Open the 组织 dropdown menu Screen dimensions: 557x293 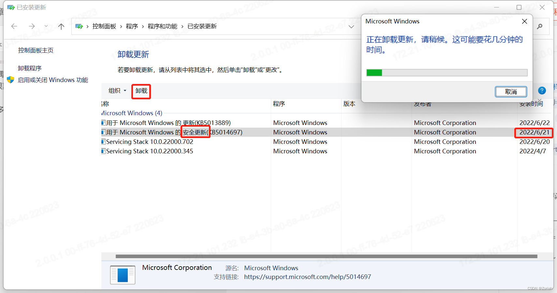[x=117, y=91]
